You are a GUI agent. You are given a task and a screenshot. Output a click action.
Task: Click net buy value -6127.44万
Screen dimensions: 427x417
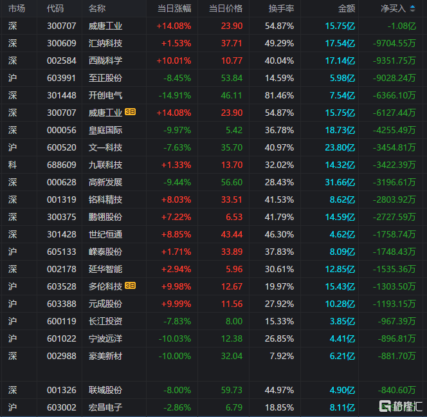click(394, 113)
